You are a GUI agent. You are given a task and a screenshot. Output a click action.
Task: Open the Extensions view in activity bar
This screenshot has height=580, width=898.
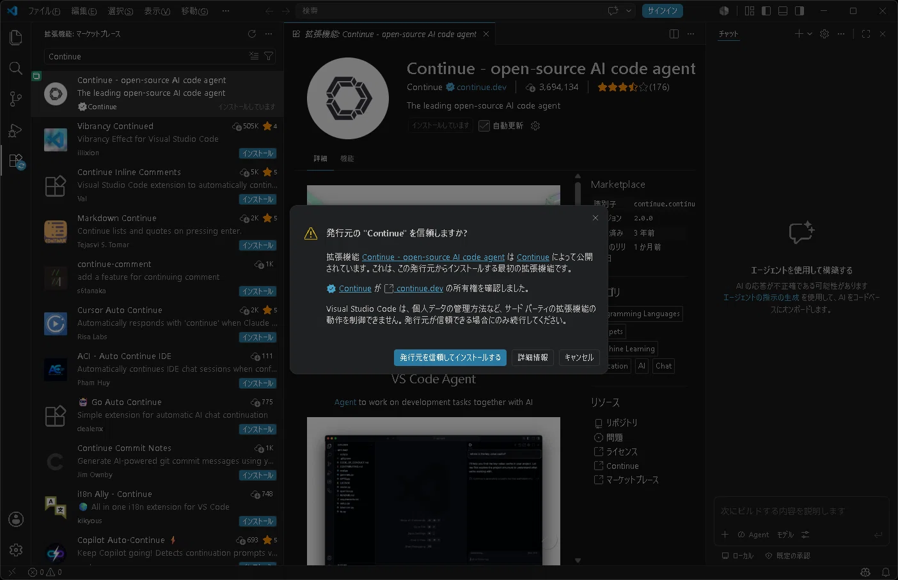16,161
